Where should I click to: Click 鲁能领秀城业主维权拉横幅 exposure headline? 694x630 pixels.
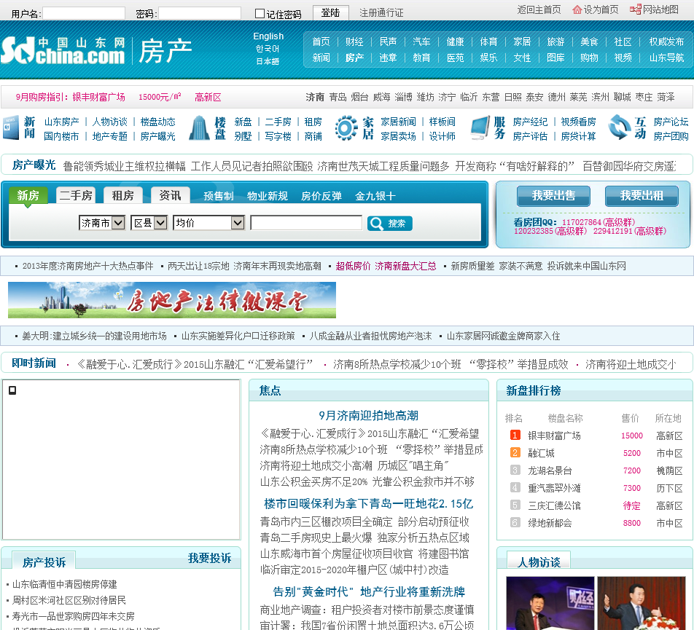[125, 166]
